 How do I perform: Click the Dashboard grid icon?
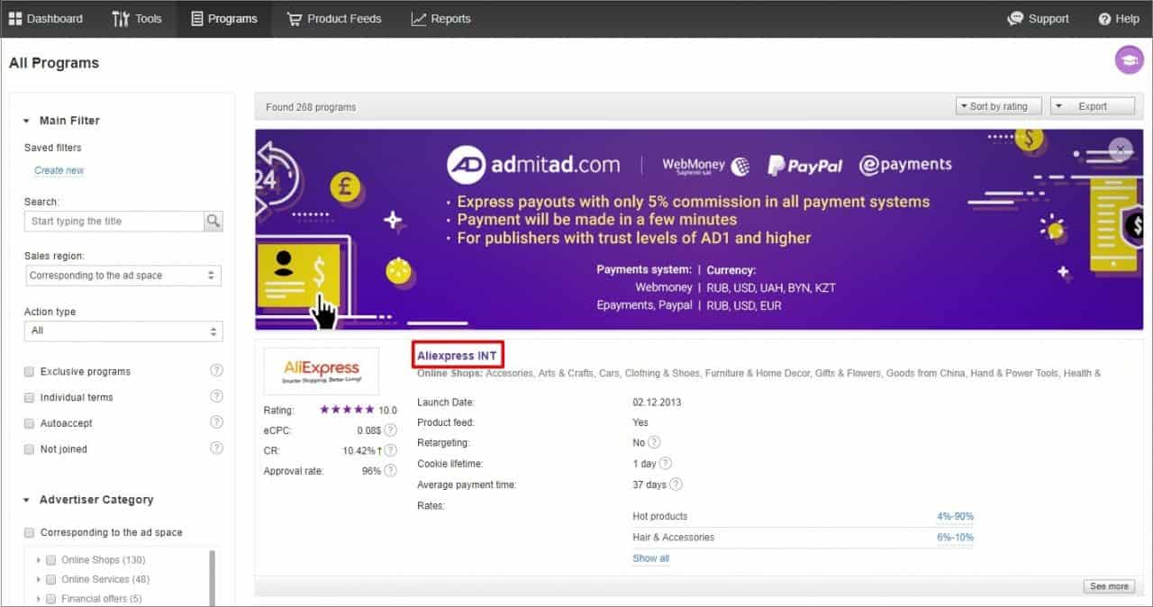tap(15, 19)
